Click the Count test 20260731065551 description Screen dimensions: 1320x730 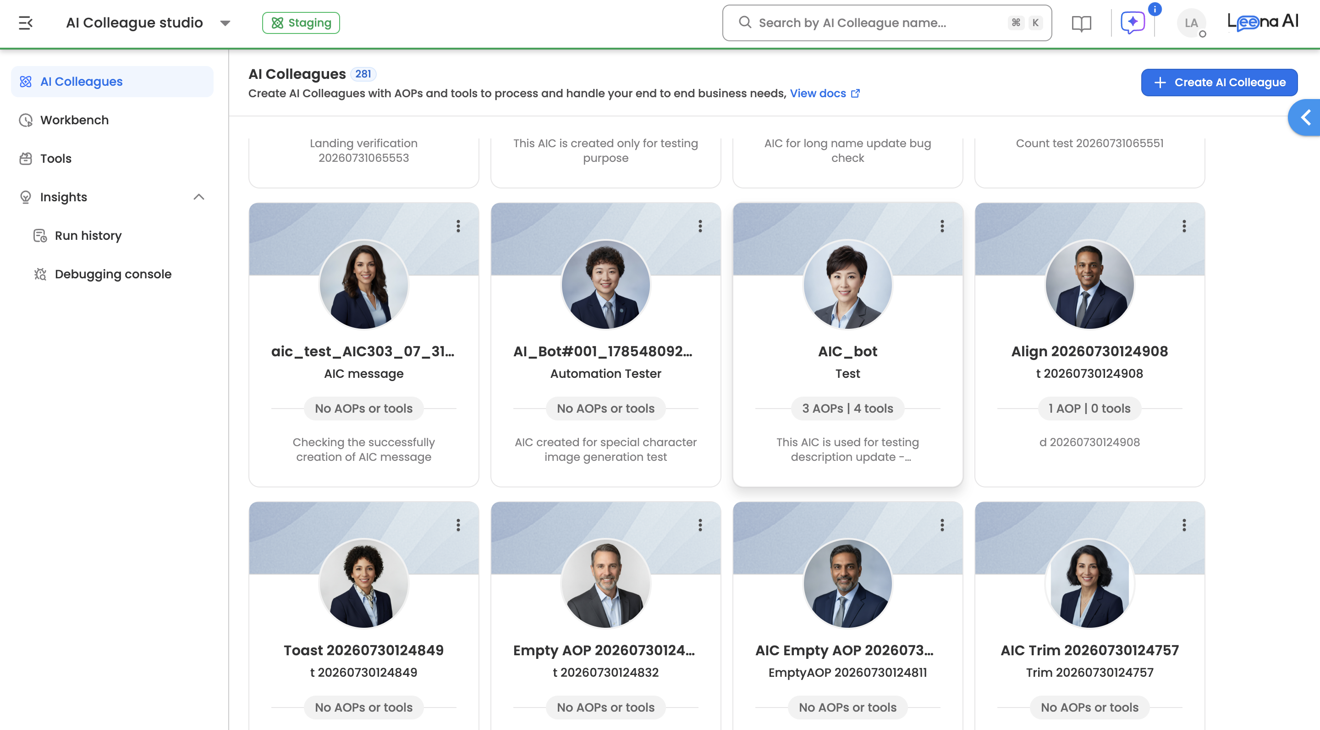tap(1089, 143)
